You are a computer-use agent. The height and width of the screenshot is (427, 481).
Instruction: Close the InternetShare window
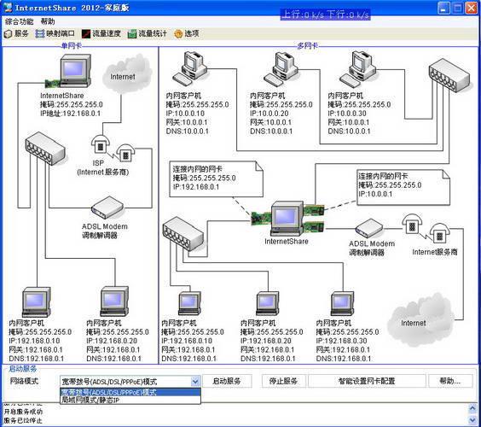pyautogui.click(x=471, y=8)
